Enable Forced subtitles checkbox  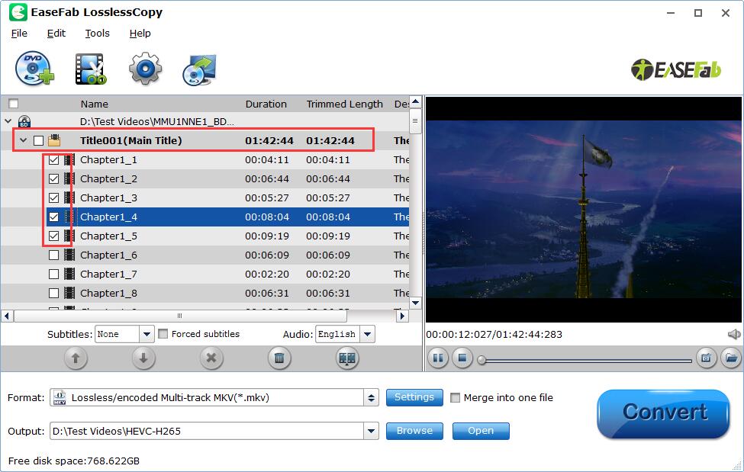pyautogui.click(x=163, y=334)
